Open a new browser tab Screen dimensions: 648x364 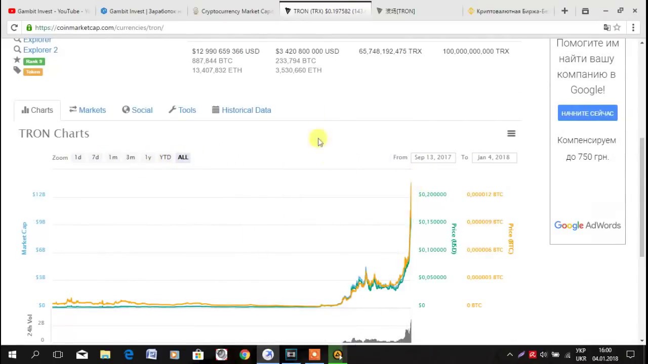(564, 11)
